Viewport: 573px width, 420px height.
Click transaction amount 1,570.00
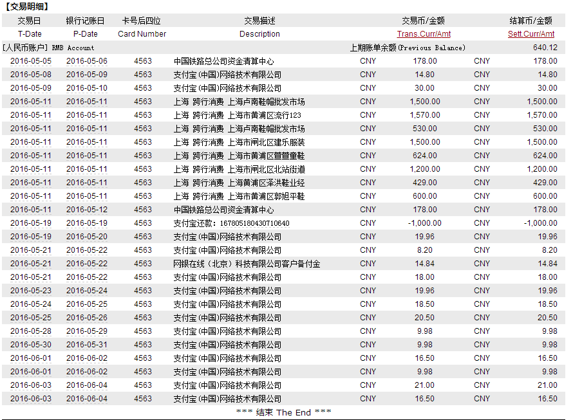tap(425, 115)
